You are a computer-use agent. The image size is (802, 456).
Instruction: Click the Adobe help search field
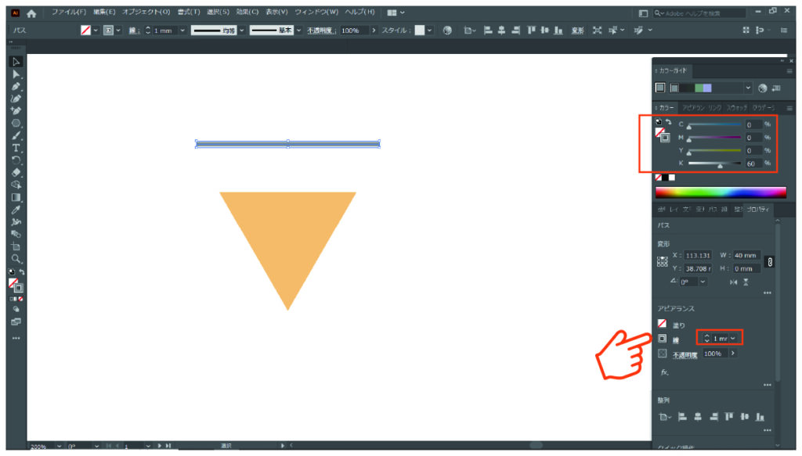pyautogui.click(x=699, y=13)
